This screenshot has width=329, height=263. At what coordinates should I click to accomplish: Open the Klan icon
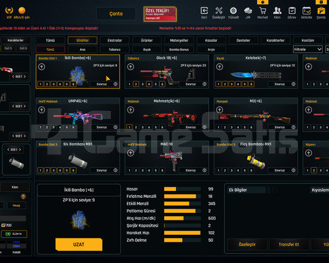(277, 11)
